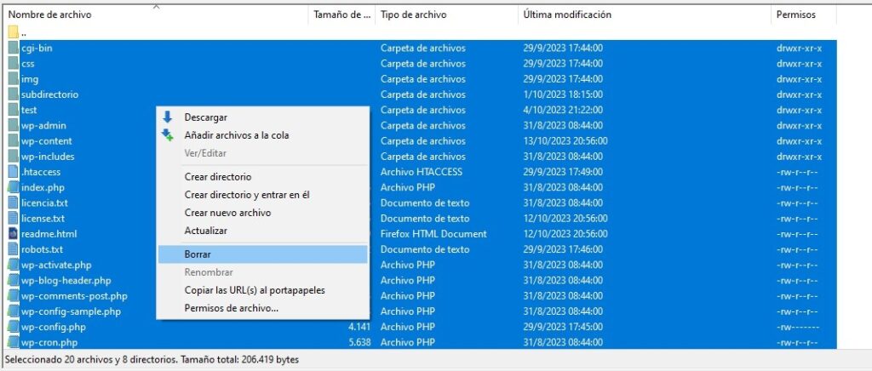Click the readme.html Firefox document icon
The image size is (872, 371).
pos(14,234)
